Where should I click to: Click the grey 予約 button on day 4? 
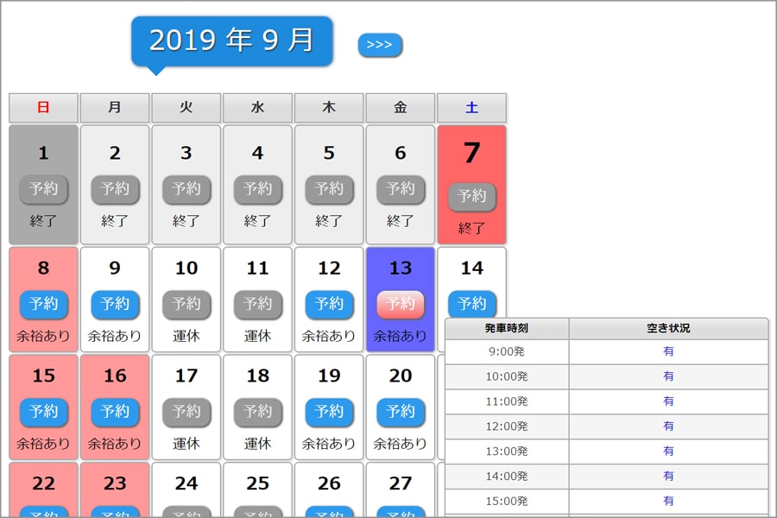point(257,189)
